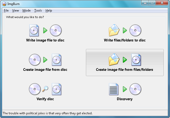Viewport: 170px width, 118px height.
Task: Click the image file icon above 'Create image file from disc'
Action: (x=57, y=60)
